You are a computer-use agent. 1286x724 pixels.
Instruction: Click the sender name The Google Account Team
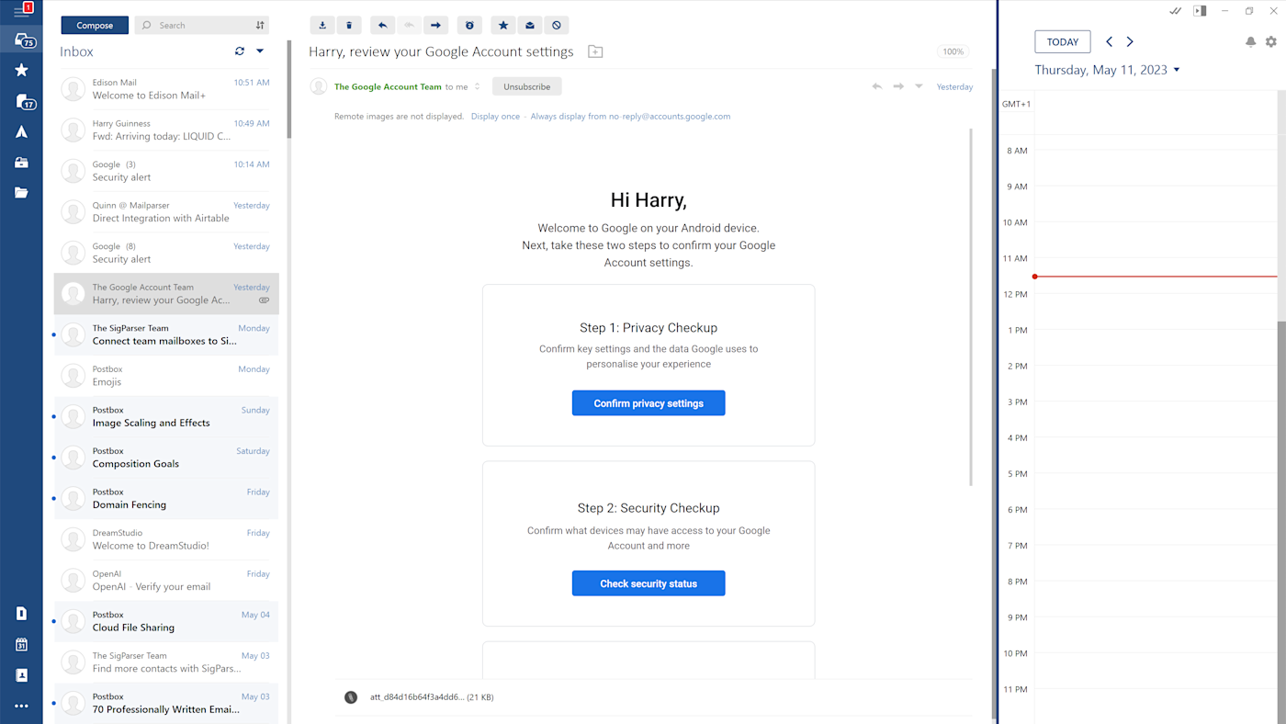coord(388,86)
